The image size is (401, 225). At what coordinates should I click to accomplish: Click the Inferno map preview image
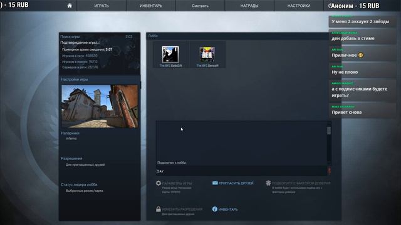(x=100, y=106)
